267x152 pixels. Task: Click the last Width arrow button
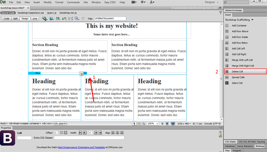click(x=101, y=133)
